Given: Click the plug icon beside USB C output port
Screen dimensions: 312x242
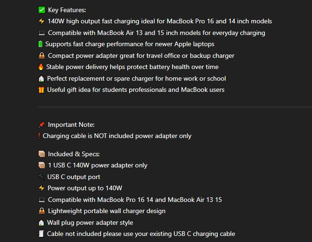Looking at the screenshot, I should point(41,177).
